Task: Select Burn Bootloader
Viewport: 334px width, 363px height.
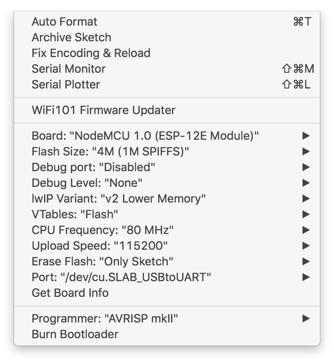Action: click(75, 334)
